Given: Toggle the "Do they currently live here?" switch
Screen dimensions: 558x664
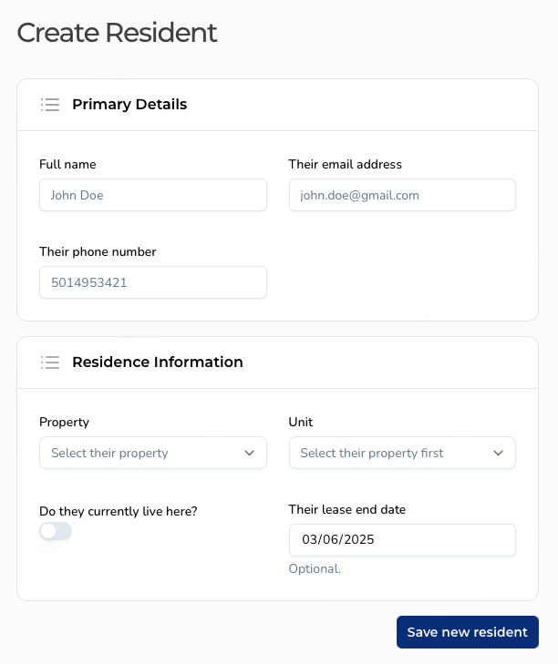Looking at the screenshot, I should click(x=56, y=531).
